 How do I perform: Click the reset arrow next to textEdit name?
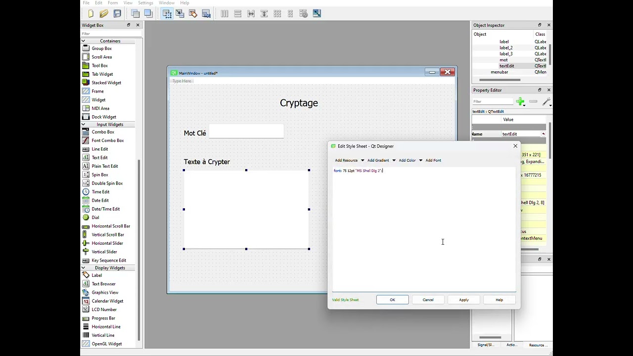coord(543,134)
